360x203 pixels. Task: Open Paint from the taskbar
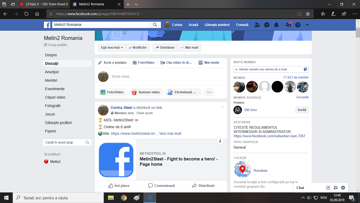137,198
